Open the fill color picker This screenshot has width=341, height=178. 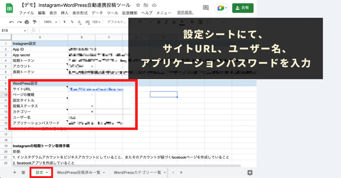(x=192, y=22)
